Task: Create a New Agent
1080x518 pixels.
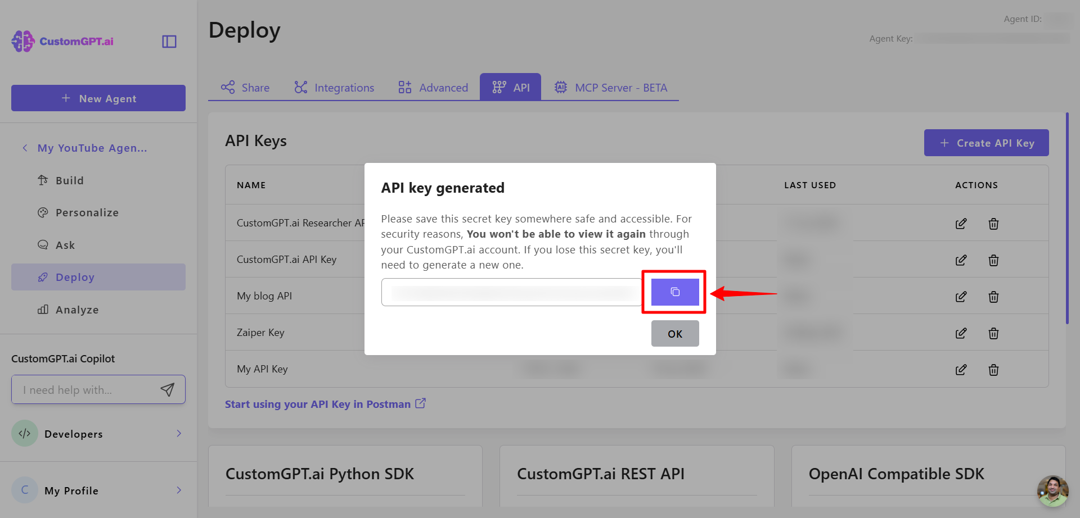Action: (x=98, y=98)
